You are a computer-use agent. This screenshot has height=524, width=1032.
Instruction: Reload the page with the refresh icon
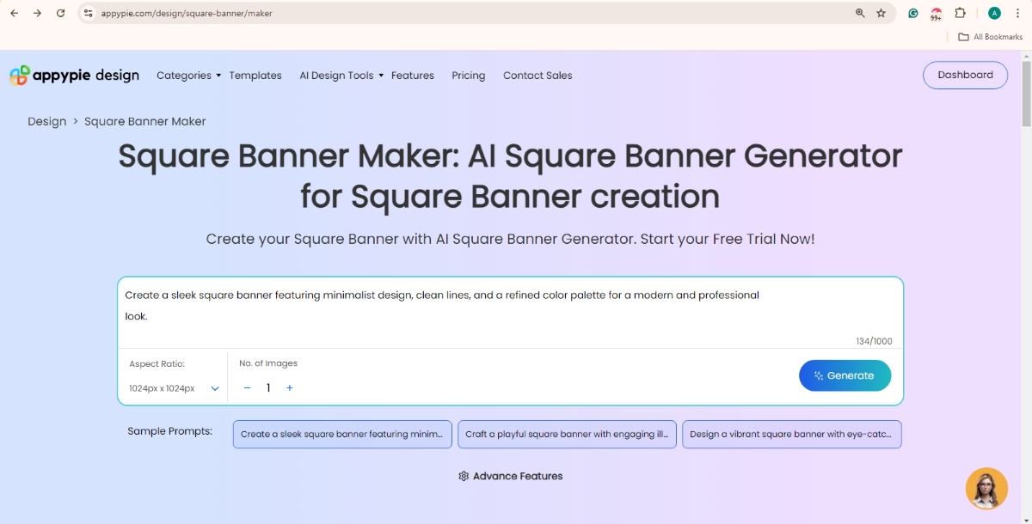coord(59,13)
